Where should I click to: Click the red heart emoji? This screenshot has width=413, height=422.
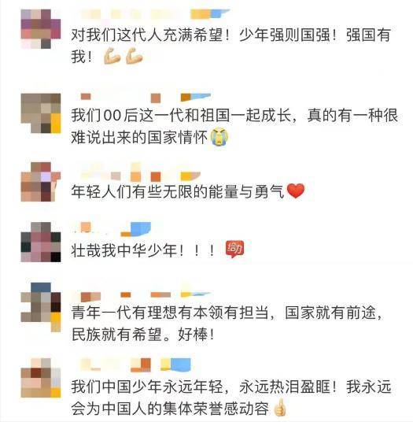(296, 191)
